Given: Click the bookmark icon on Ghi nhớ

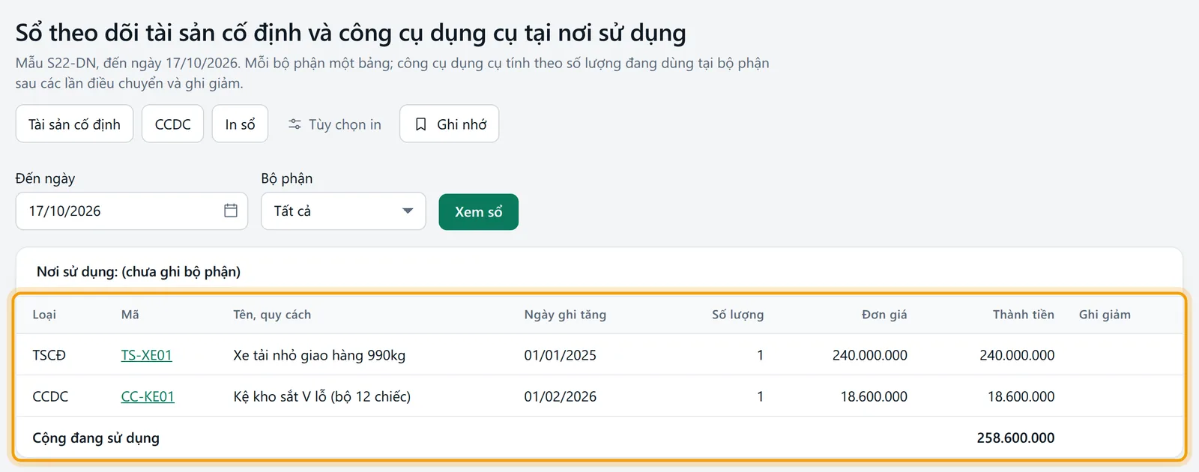Looking at the screenshot, I should pos(421,124).
